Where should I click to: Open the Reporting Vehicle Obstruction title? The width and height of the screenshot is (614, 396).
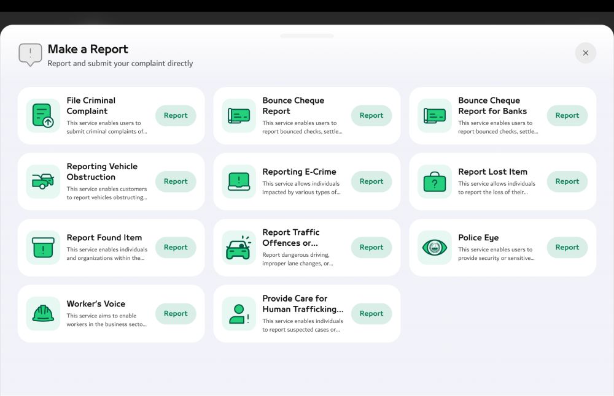coord(102,172)
